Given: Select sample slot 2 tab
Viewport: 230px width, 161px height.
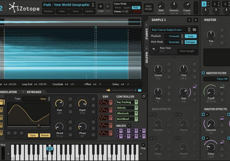Looking at the screenshot, I should (x=214, y=4).
